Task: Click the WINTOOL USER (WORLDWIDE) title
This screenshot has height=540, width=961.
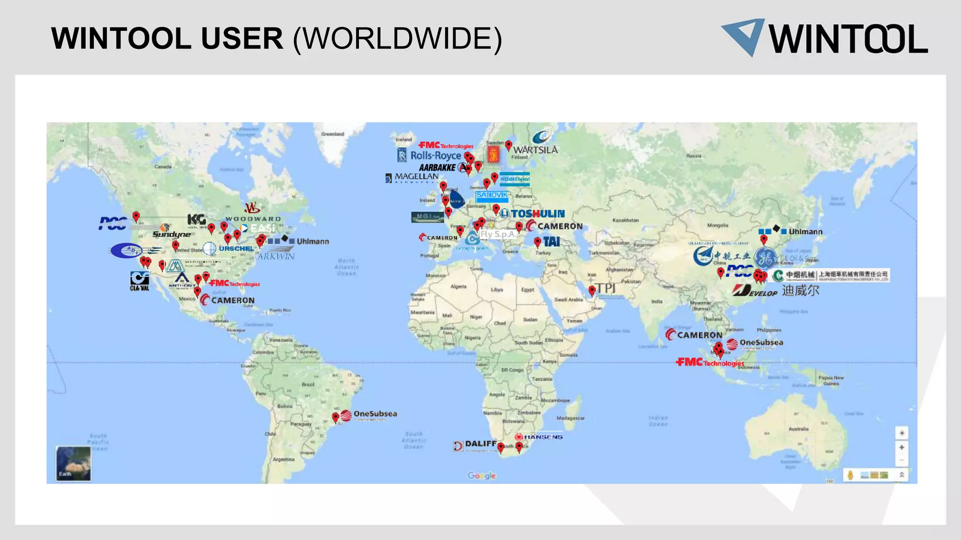Action: coord(277,38)
